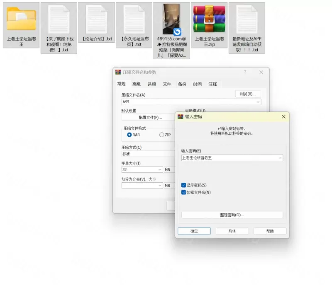
Task: Click the 帮助 button in password dialog
Action: 270,231
